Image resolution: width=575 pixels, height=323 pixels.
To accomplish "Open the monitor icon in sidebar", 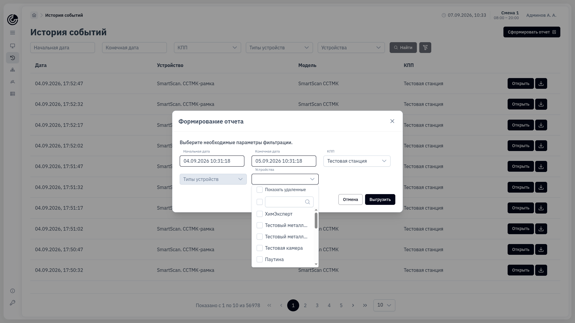I will (13, 46).
